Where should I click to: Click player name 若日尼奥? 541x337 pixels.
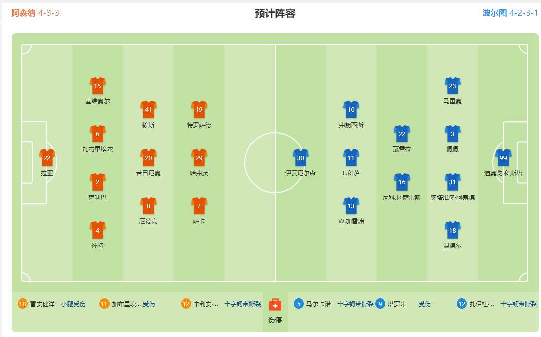click(x=148, y=173)
